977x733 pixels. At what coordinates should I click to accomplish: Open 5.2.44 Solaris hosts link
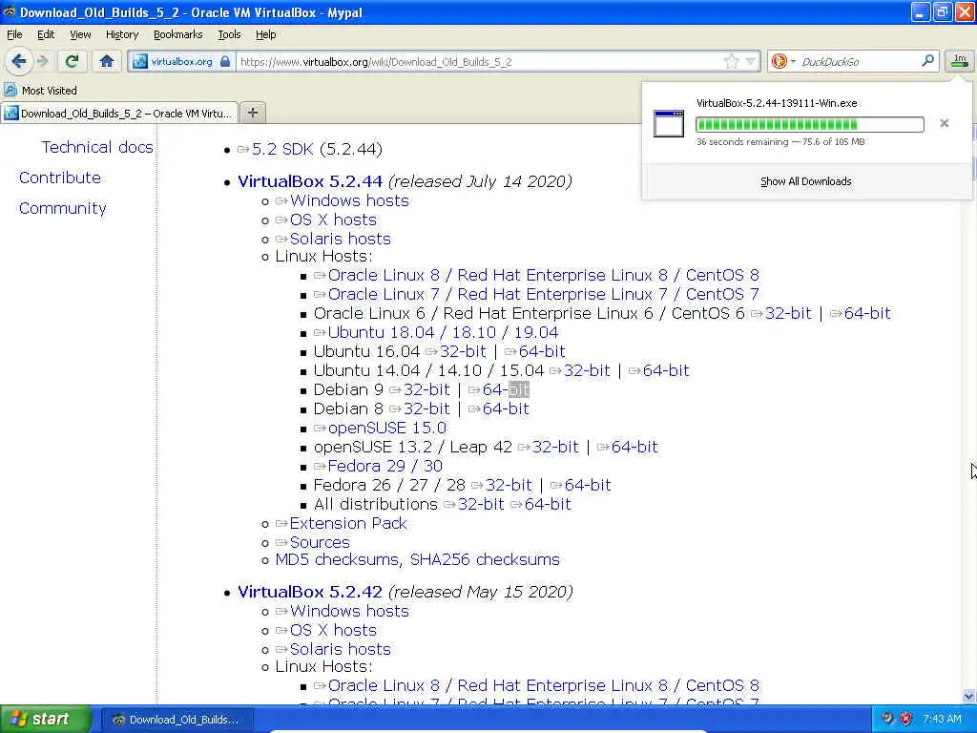coord(340,239)
